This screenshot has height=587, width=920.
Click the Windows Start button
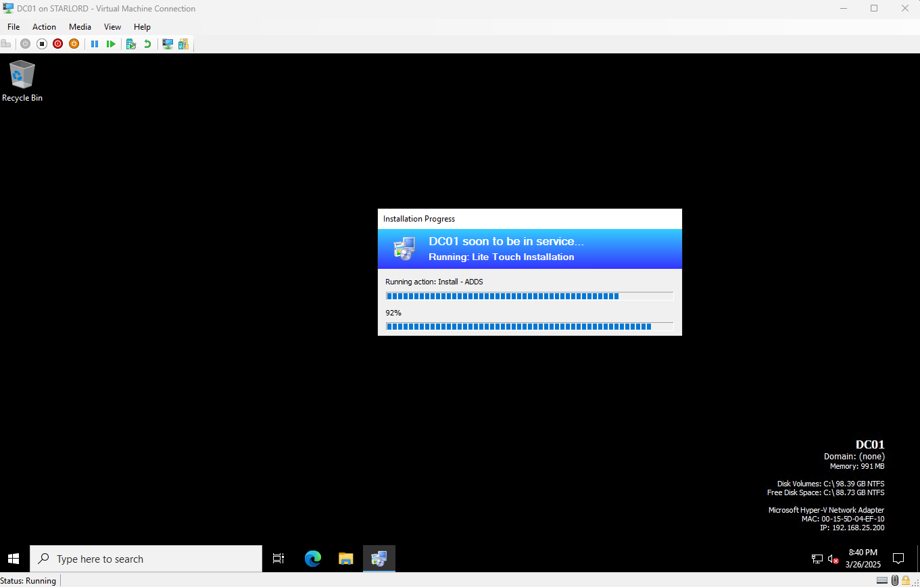click(x=14, y=559)
